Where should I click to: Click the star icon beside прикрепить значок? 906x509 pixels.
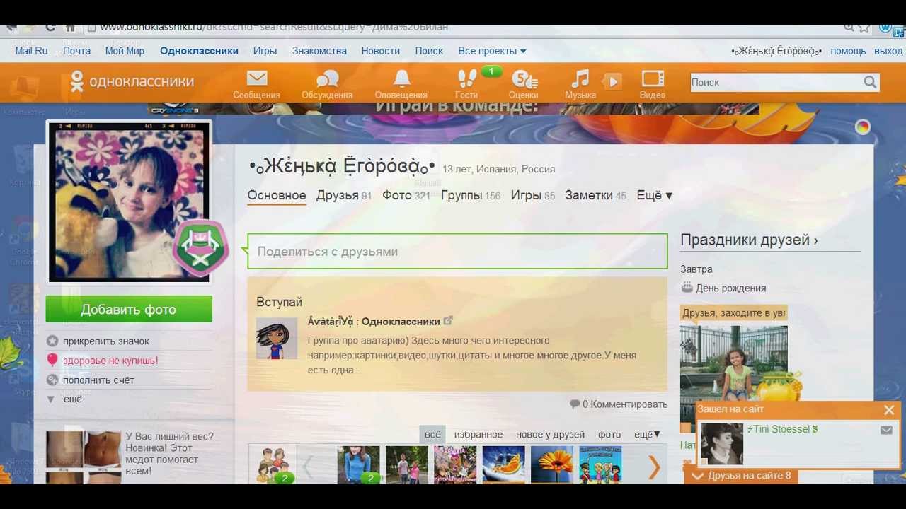pyautogui.click(x=52, y=341)
